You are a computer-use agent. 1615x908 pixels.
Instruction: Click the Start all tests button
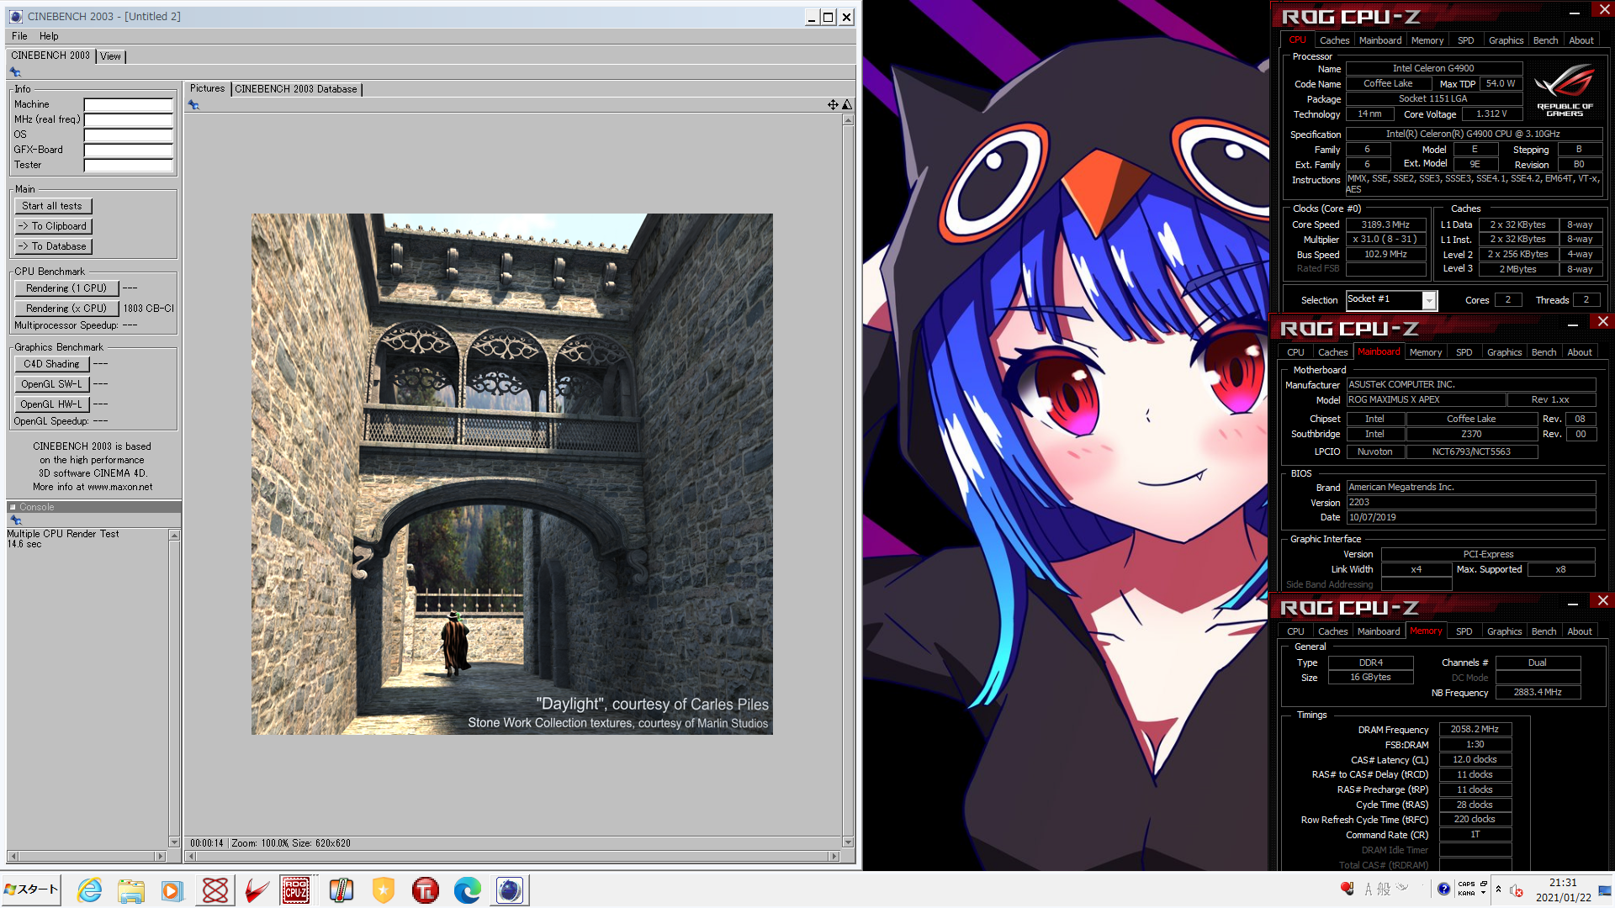[x=52, y=206]
